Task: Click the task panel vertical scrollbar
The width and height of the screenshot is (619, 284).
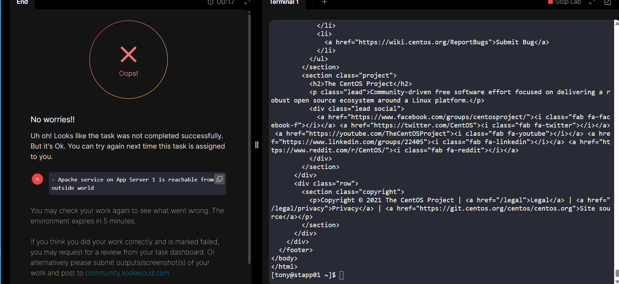Action: pos(249,139)
